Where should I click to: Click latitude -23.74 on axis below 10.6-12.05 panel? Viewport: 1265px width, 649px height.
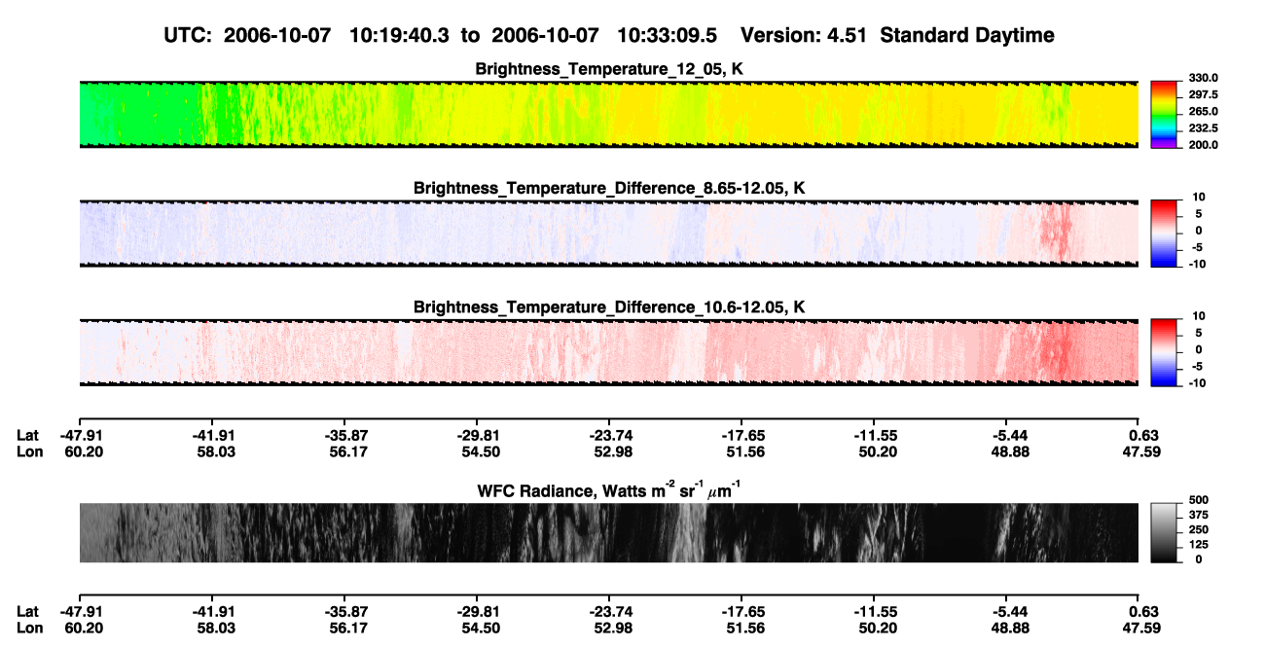[609, 435]
